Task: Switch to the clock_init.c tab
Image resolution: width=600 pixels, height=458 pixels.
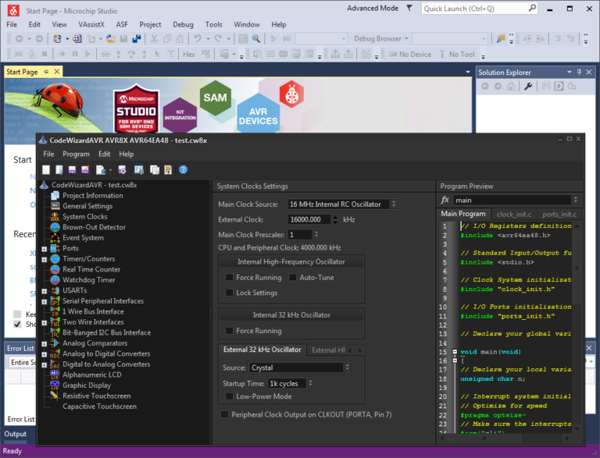Action: pos(514,214)
